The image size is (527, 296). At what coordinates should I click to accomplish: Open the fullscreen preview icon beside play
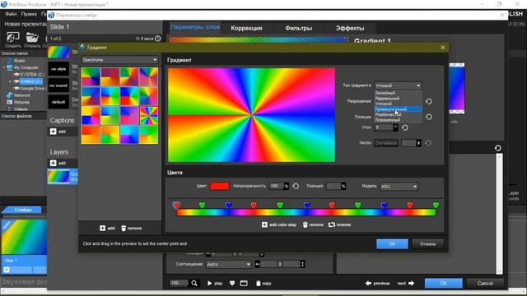[244, 283]
